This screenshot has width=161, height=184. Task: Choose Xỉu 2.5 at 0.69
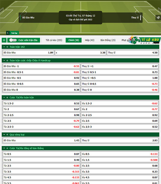(x=120, y=121)
